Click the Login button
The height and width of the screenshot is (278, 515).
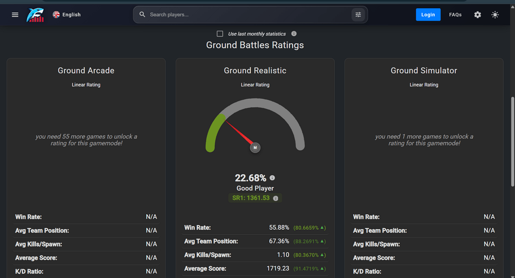[x=428, y=15]
